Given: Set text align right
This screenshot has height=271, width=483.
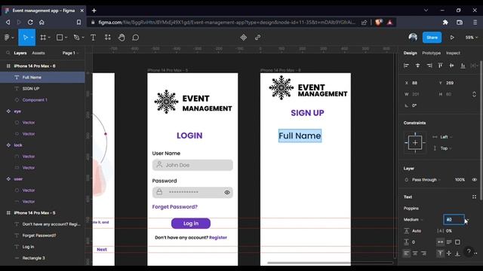Looking at the screenshot, I should tap(424, 254).
